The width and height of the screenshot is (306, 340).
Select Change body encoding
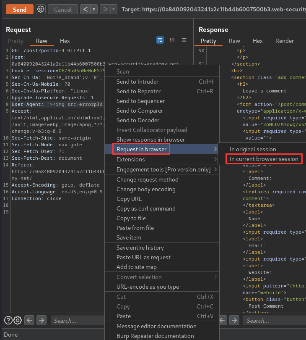pos(162,189)
